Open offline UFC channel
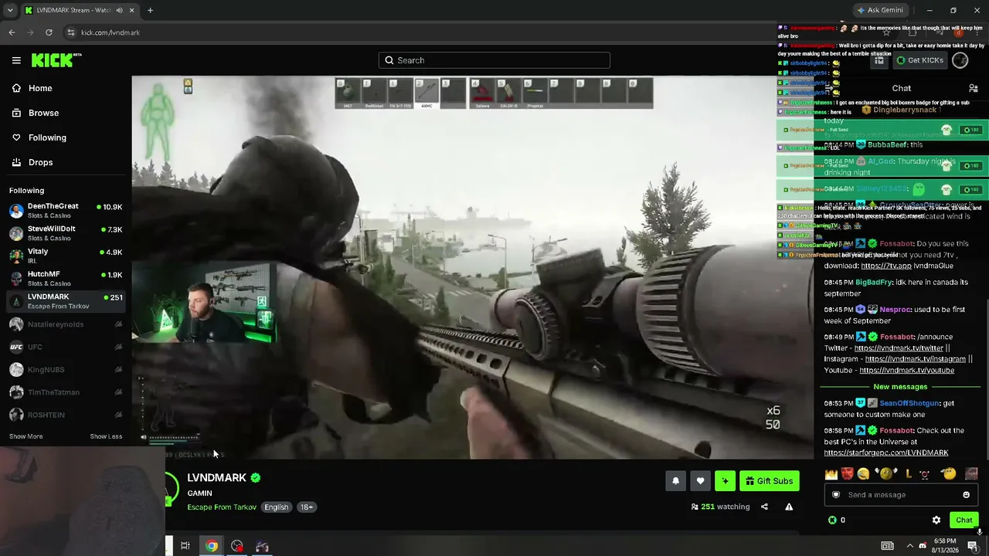This screenshot has height=556, width=989. (x=66, y=347)
